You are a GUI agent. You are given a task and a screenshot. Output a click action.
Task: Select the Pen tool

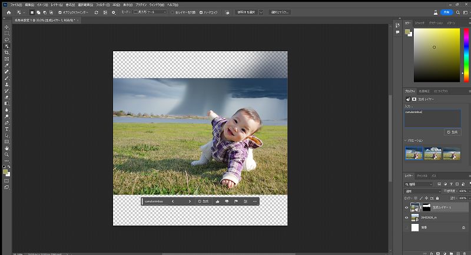pyautogui.click(x=6, y=123)
